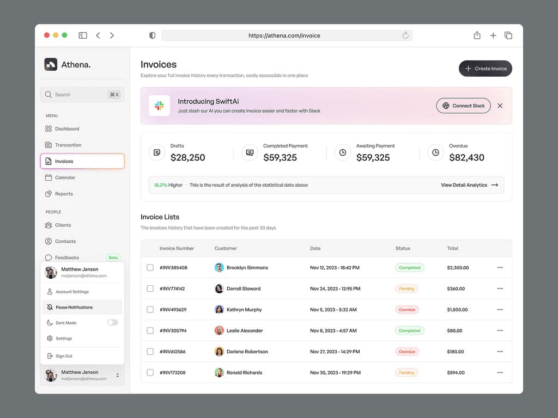Screen dimensions: 558x418
Task: Open more options for invoice #INV173208
Action: 500,372
